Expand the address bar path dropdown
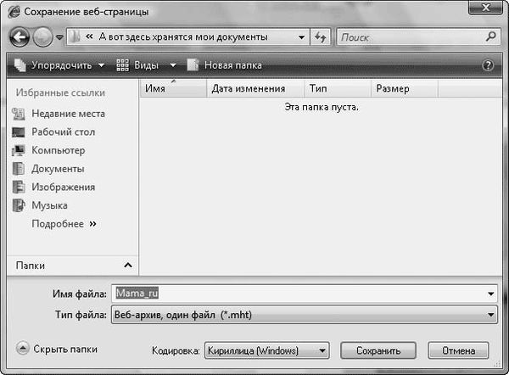509x375 pixels. pyautogui.click(x=303, y=37)
